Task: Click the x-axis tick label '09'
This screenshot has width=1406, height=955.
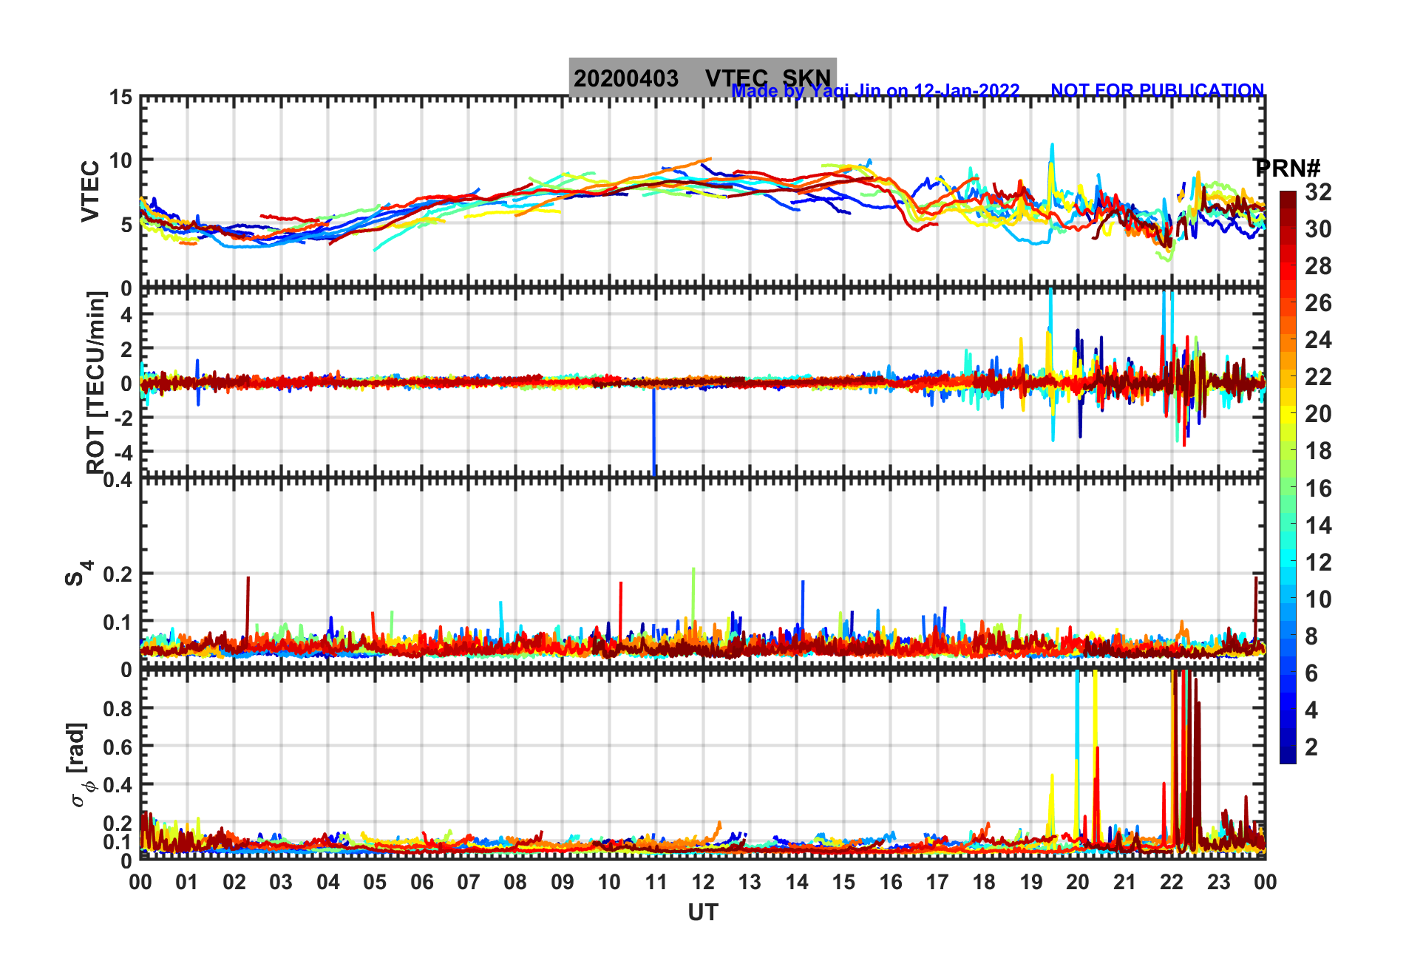Action: coord(563,882)
